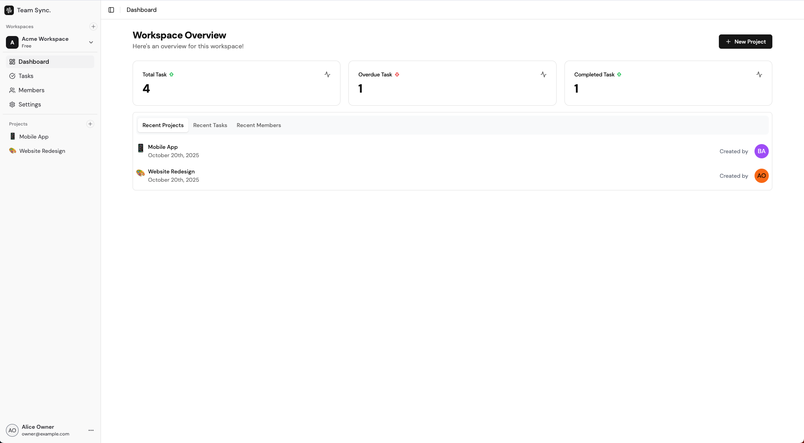This screenshot has height=443, width=804.
Task: Expand the Acme Workspace switcher
Action: pyautogui.click(x=91, y=42)
